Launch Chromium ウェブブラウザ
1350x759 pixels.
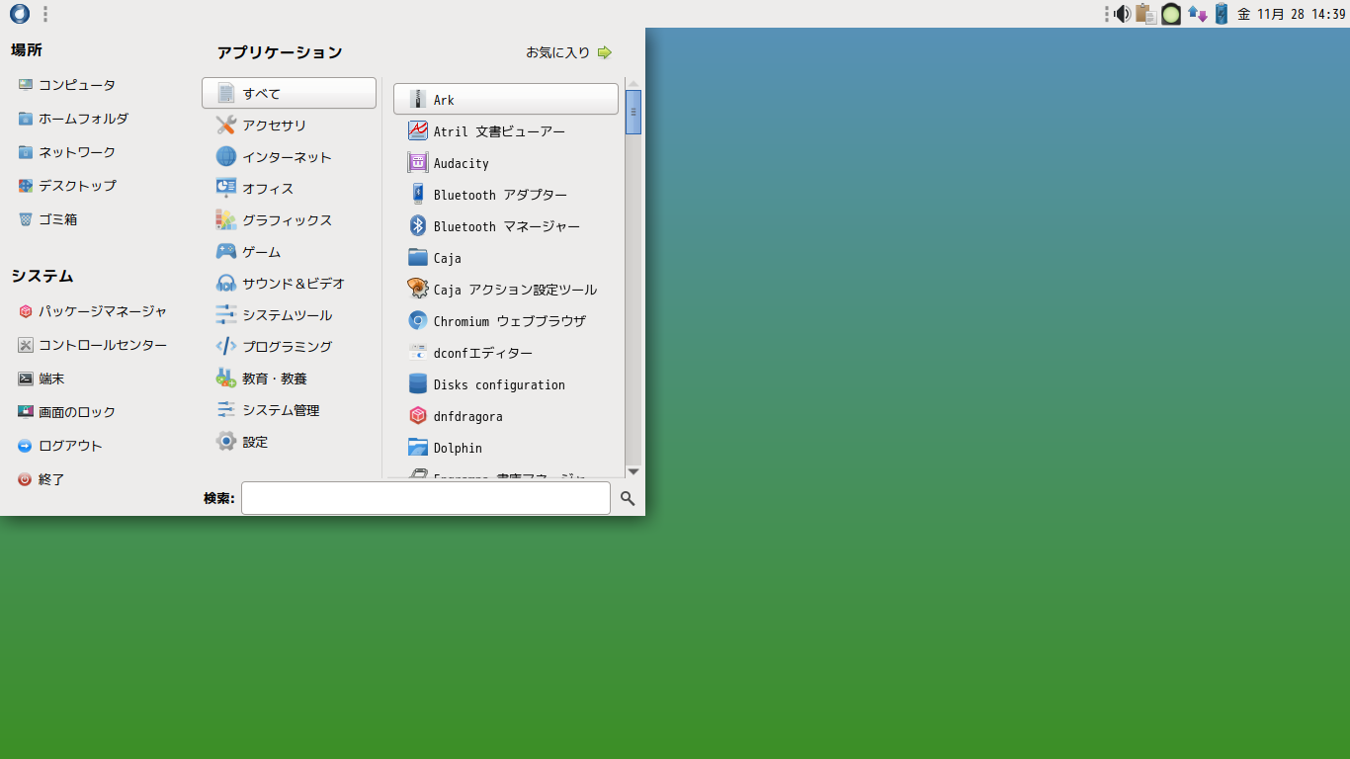tap(506, 321)
